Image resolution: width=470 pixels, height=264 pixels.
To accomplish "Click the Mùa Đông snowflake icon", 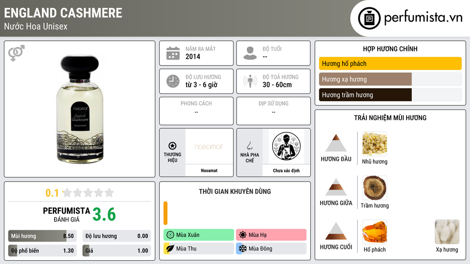I will (x=243, y=248).
